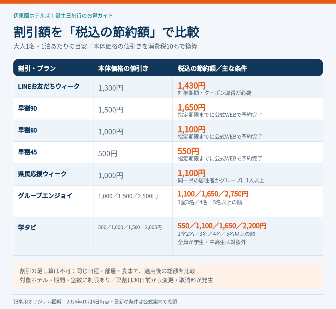The image size is (336, 309).
Task: Click the orange 550/1,100/1,650/2,200円 value
Action: 222,226
